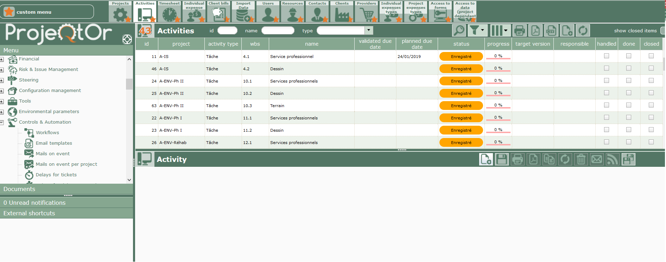Open Email templates in the menu

tap(54, 143)
